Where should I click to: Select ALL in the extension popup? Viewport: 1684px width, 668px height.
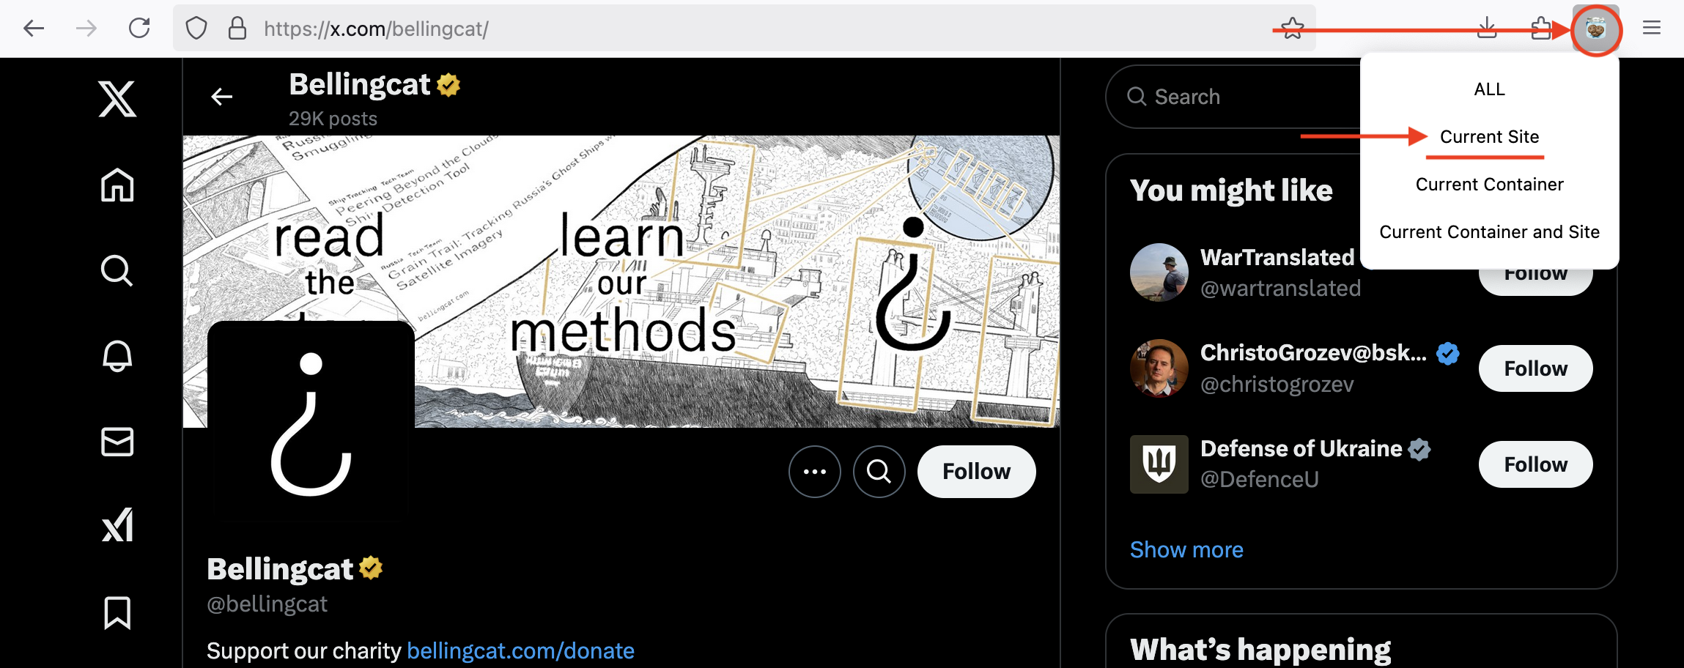[x=1489, y=89]
